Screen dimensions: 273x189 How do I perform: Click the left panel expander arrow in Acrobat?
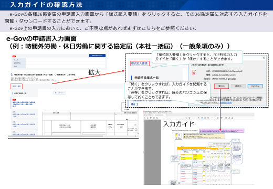coord(143,152)
